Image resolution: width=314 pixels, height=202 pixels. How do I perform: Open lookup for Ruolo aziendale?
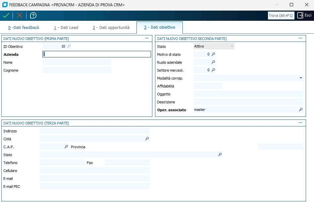coord(213,62)
